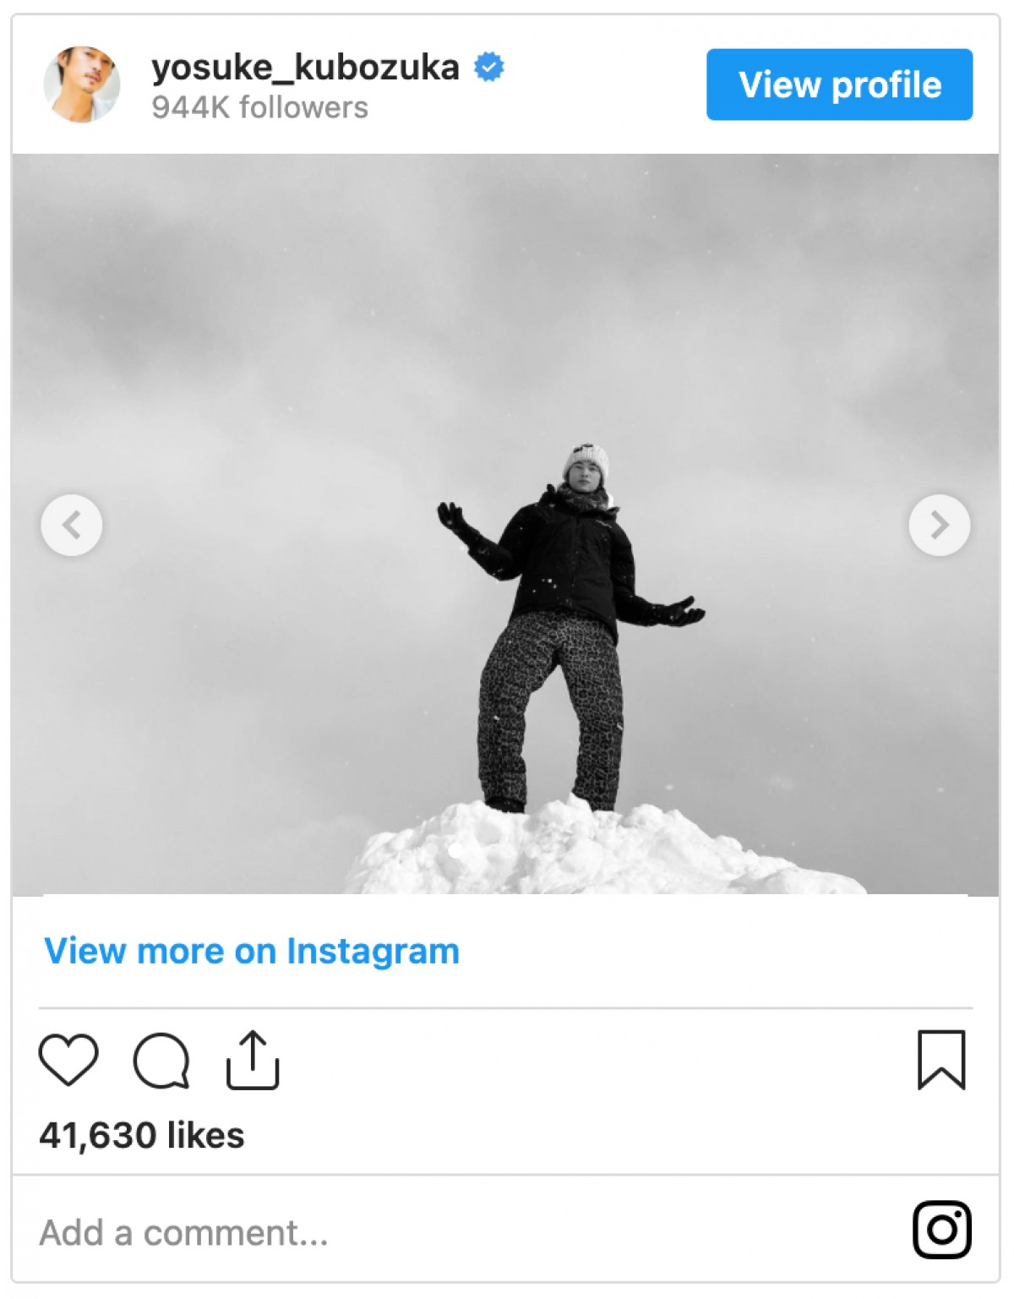The height and width of the screenshot is (1299, 1014).
Task: Click the blue verified badge
Action: pyautogui.click(x=489, y=67)
